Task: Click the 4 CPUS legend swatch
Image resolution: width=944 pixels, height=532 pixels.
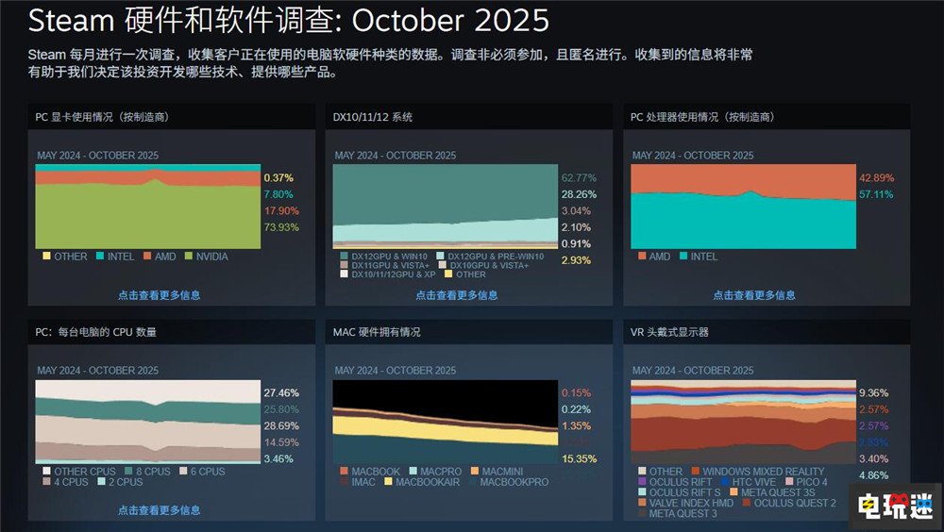Action: (x=46, y=482)
